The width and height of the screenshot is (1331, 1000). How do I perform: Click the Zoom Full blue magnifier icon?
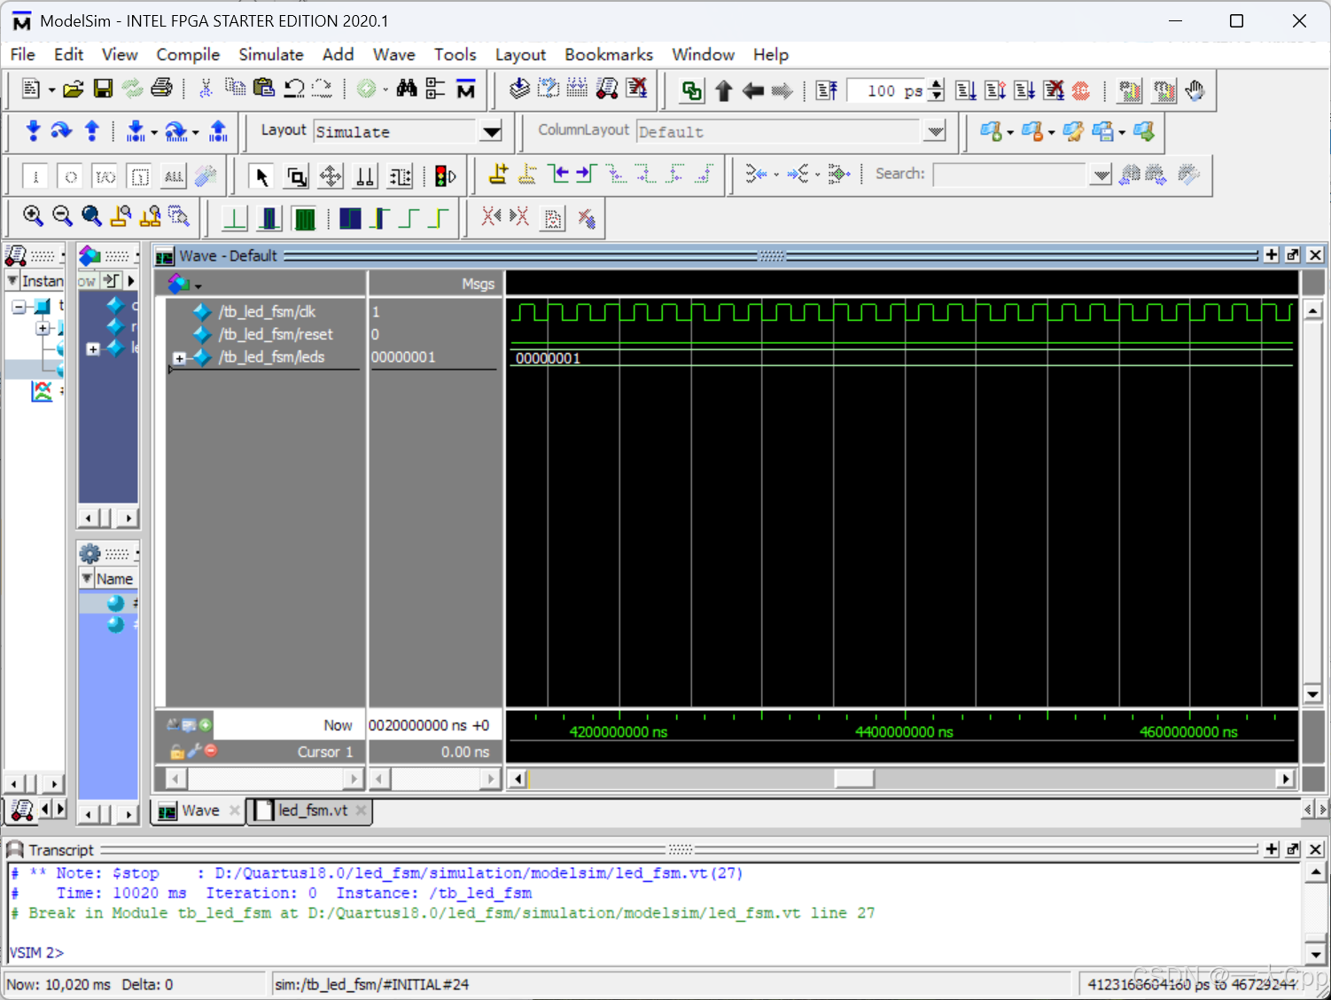[x=91, y=216]
